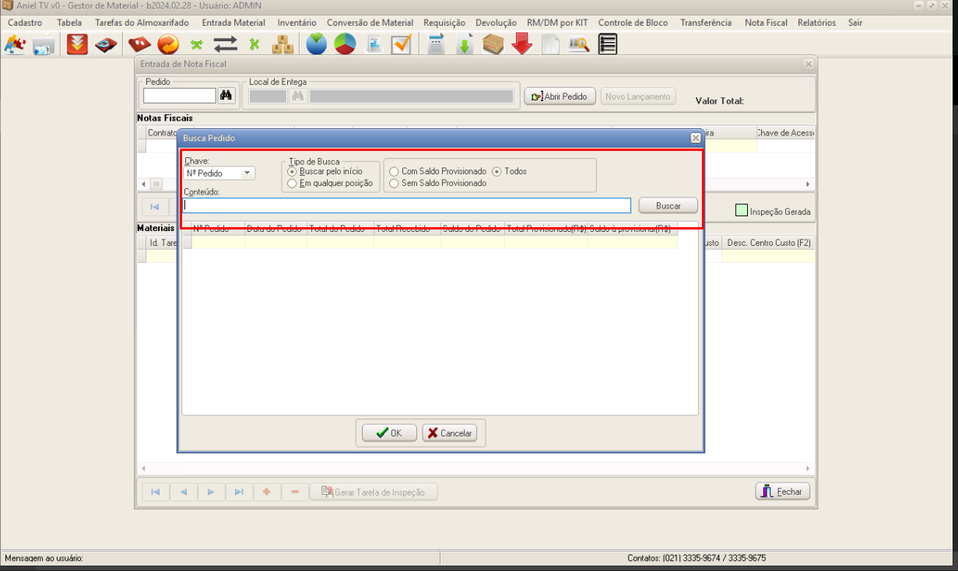
Task: Click the puzzle pieces toolbar icon
Action: (15, 45)
